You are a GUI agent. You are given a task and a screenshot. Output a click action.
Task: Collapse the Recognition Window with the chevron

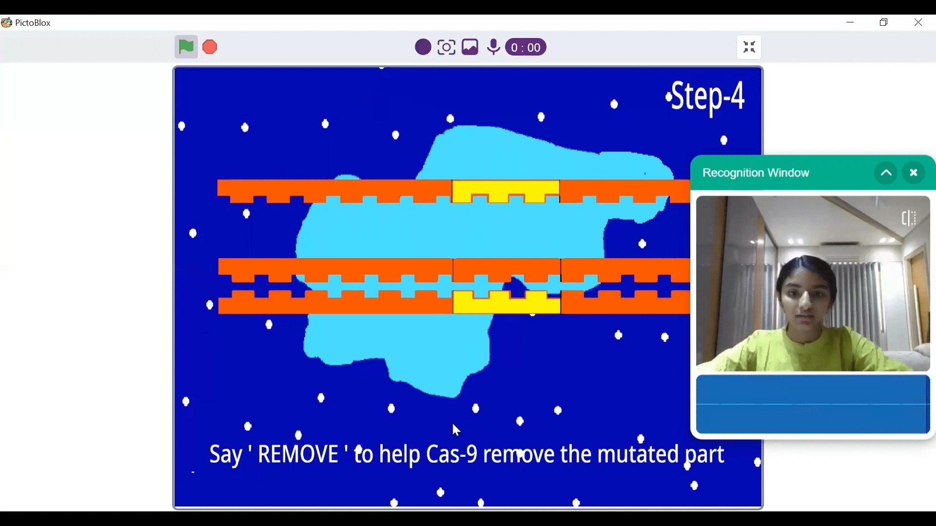point(886,173)
